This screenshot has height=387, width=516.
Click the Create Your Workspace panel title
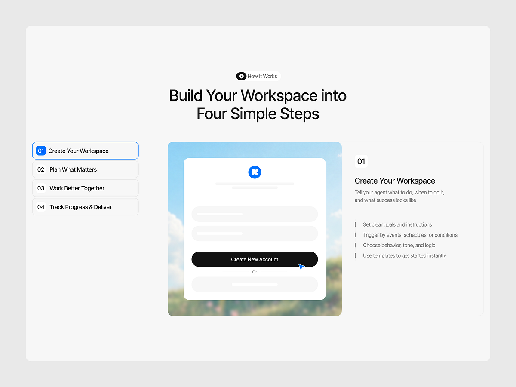coord(395,181)
